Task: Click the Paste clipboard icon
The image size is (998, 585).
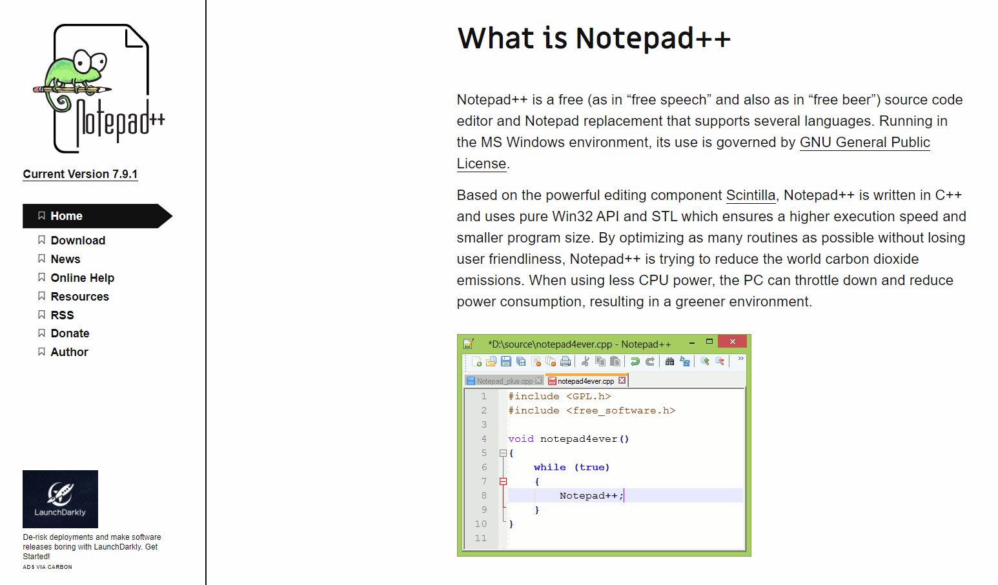Action: click(615, 361)
